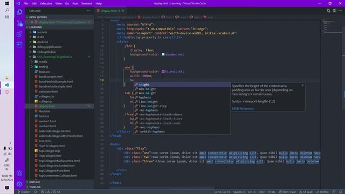Click the feedback icon in status bar
Image resolution: width=345 pixels, height=194 pixels.
(x=334, y=192)
